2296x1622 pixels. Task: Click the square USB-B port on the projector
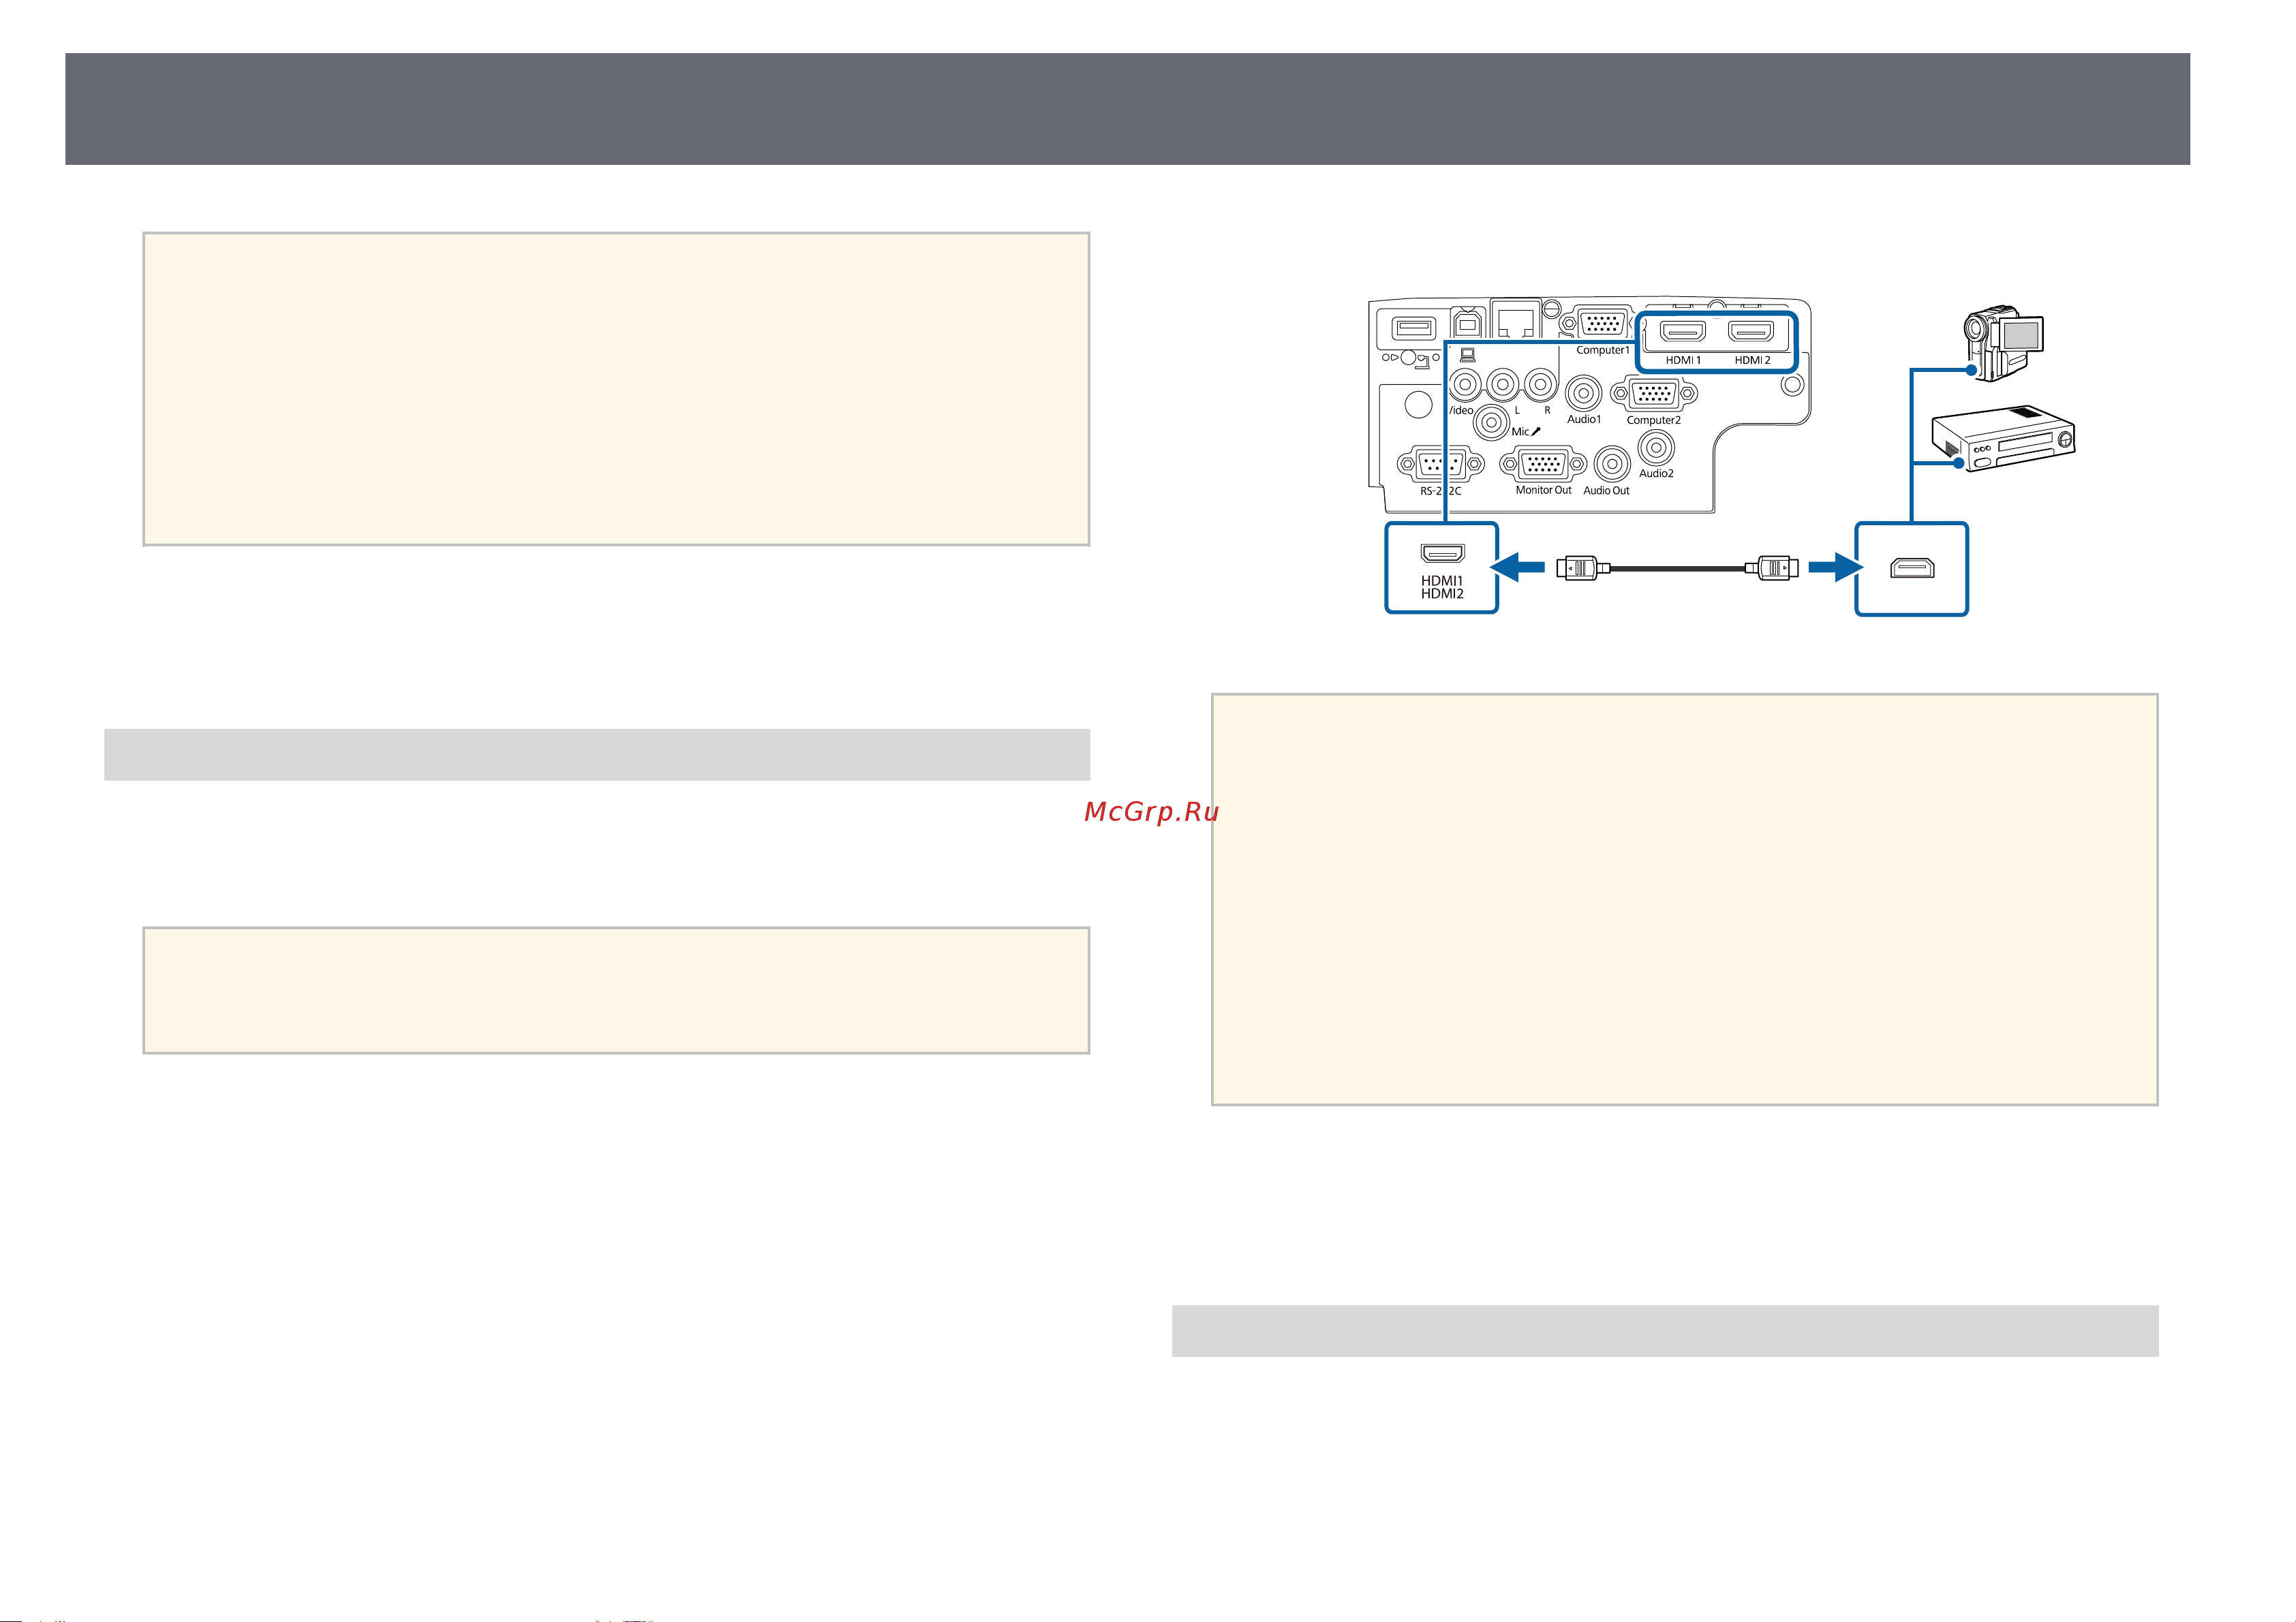[1467, 325]
